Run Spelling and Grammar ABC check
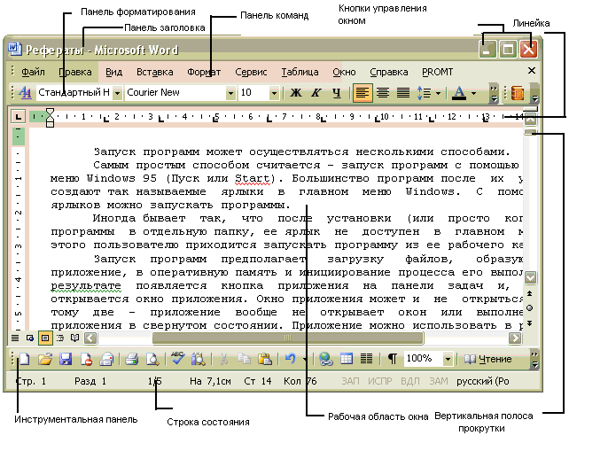Viewport: 608px width, 451px height. 177,358
